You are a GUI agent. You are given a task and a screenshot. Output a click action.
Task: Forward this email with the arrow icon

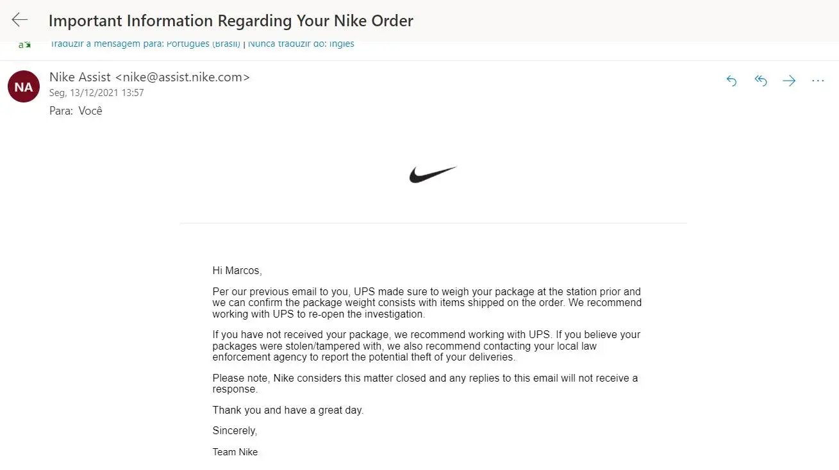(789, 81)
